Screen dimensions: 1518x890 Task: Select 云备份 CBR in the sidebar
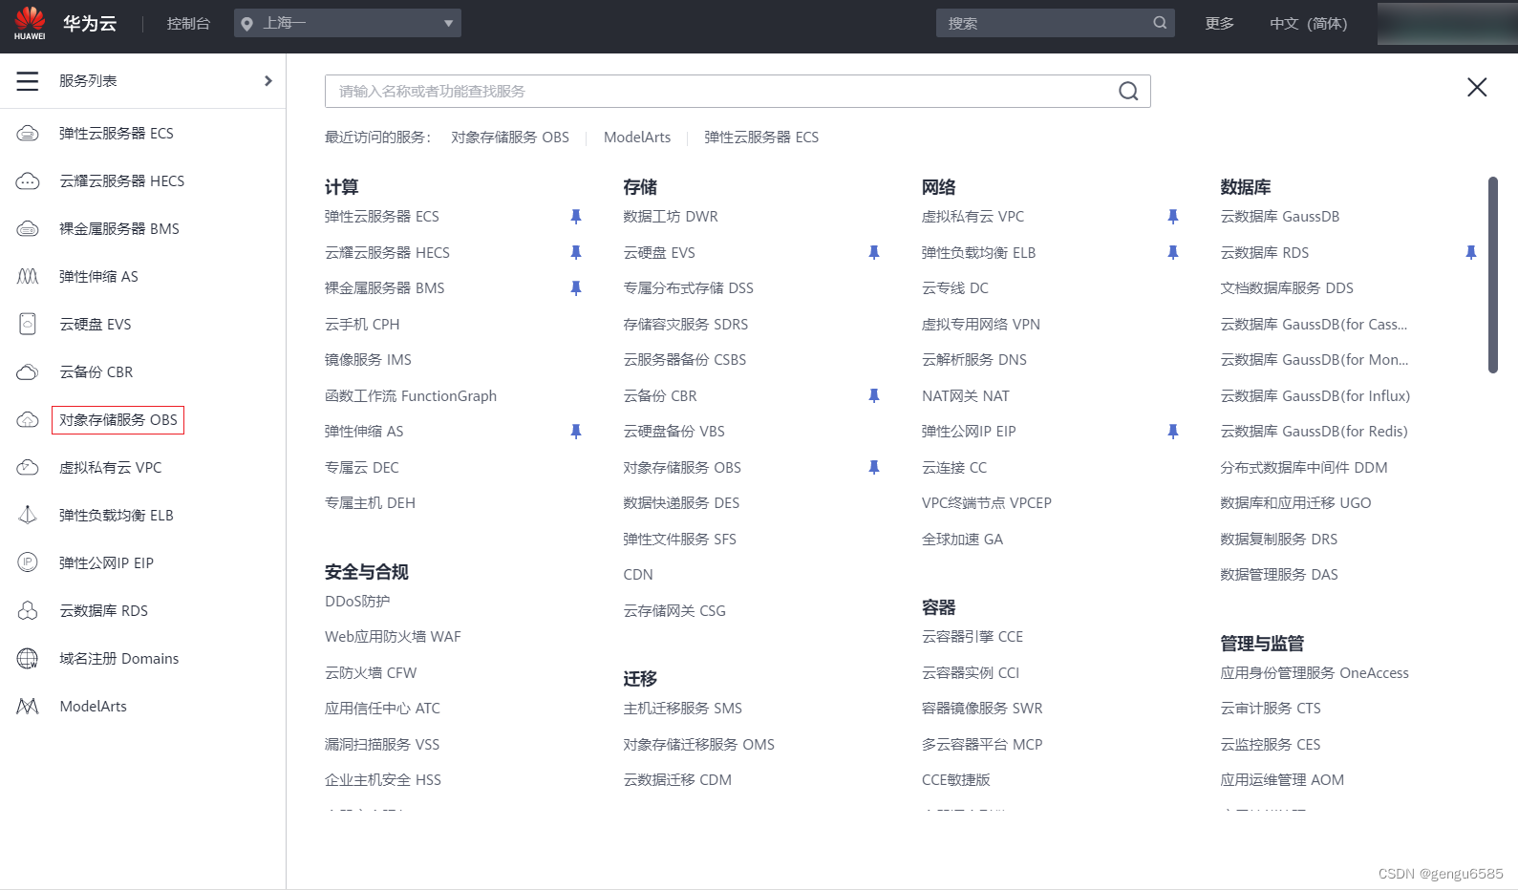(x=96, y=372)
